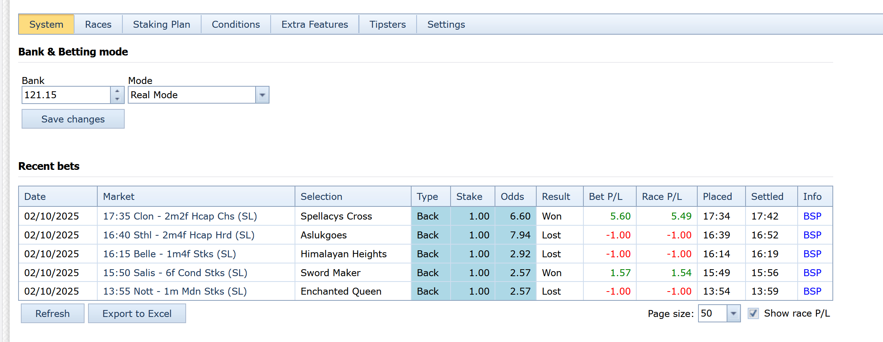Decrease Bank value with down spinner arrow
The height and width of the screenshot is (342, 883).
[x=117, y=99]
